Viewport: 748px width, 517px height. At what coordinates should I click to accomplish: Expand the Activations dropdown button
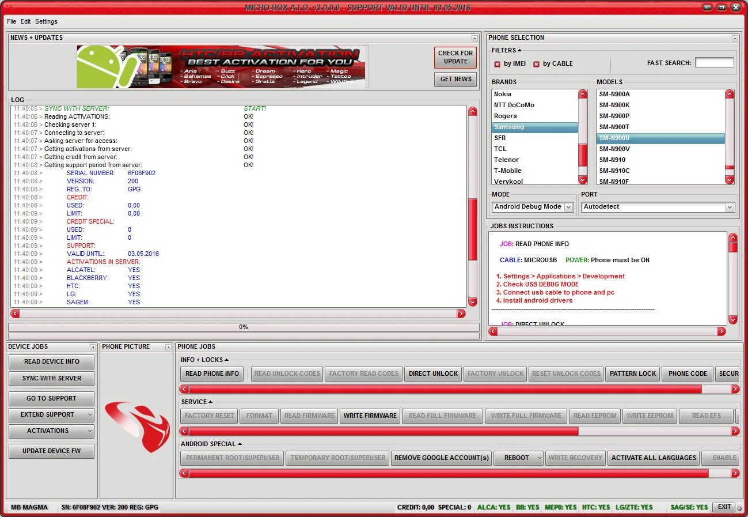tap(90, 431)
